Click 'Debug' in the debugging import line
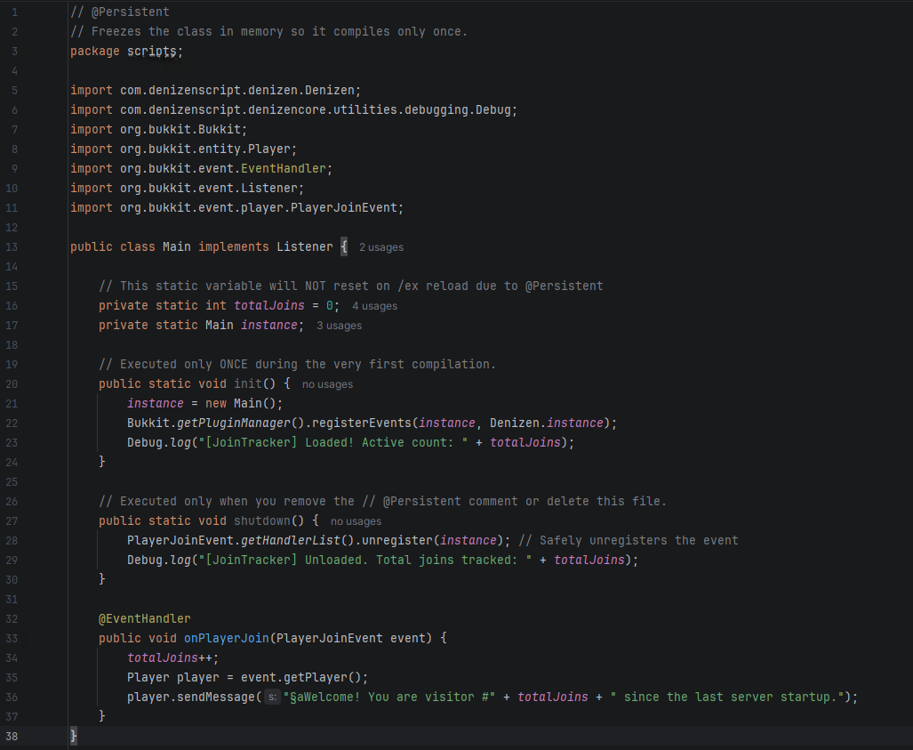913x750 pixels. 493,110
